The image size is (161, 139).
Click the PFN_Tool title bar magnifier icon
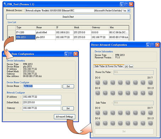point(5,4)
